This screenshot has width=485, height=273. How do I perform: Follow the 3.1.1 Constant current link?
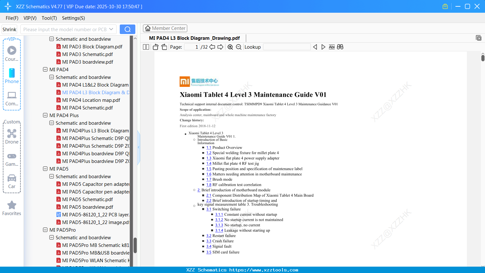[219, 214]
